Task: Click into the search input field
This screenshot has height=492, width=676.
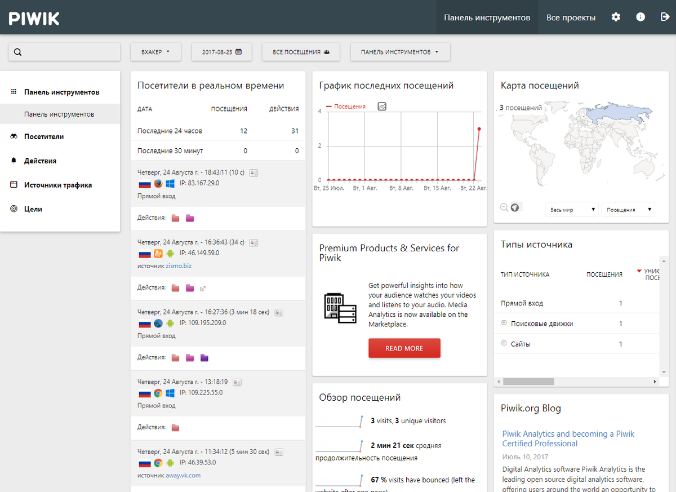Action: point(64,52)
